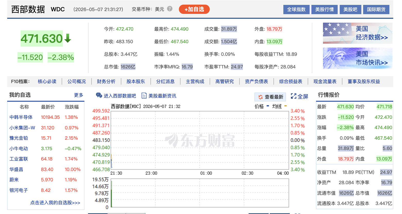Select 主营构成 tab
The height and width of the screenshot is (214, 402).
tap(195, 82)
